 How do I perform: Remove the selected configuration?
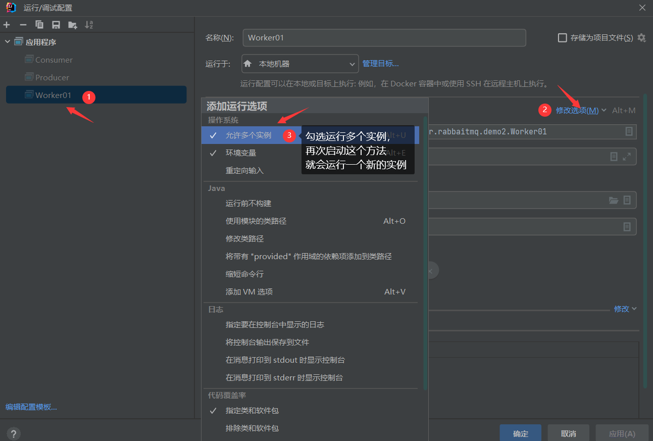23,25
